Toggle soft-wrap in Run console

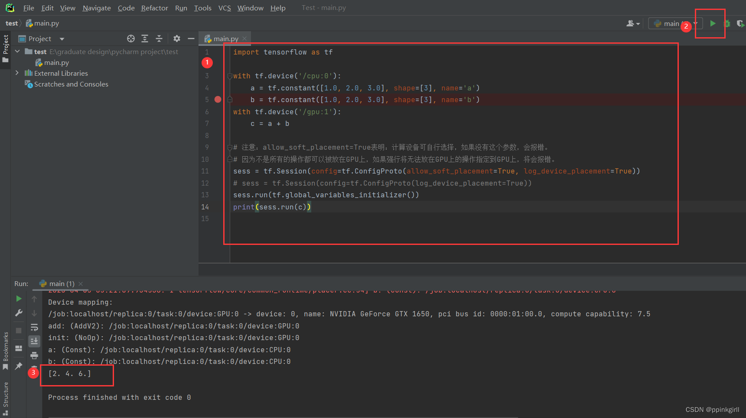point(34,327)
